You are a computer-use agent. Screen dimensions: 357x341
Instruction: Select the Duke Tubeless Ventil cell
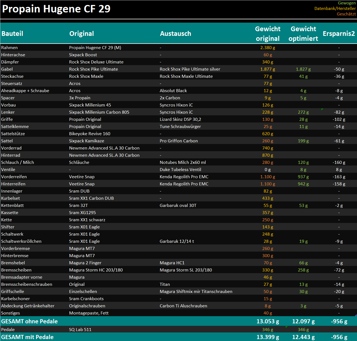click(180, 170)
